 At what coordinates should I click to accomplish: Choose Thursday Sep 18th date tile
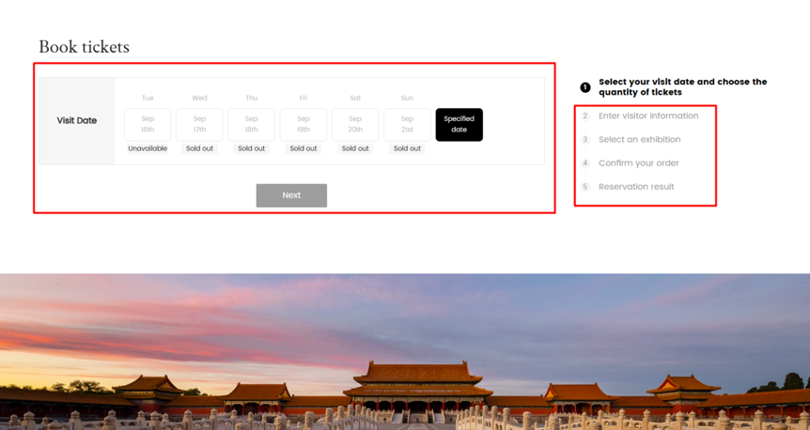pyautogui.click(x=251, y=125)
